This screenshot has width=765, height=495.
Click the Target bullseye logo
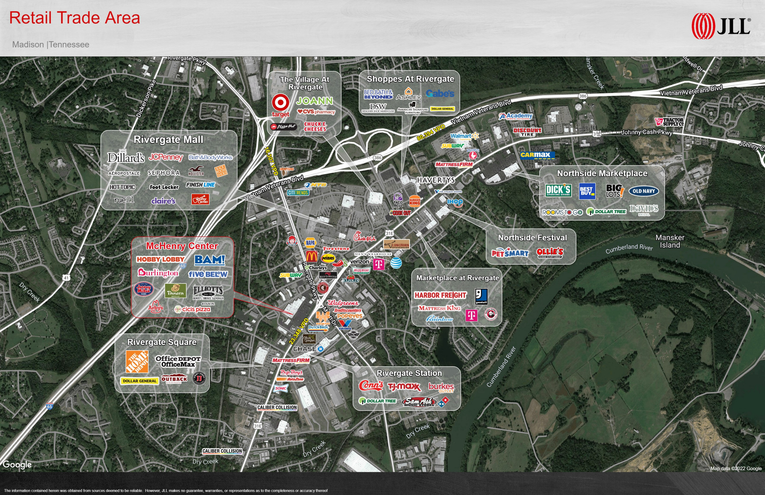click(280, 103)
